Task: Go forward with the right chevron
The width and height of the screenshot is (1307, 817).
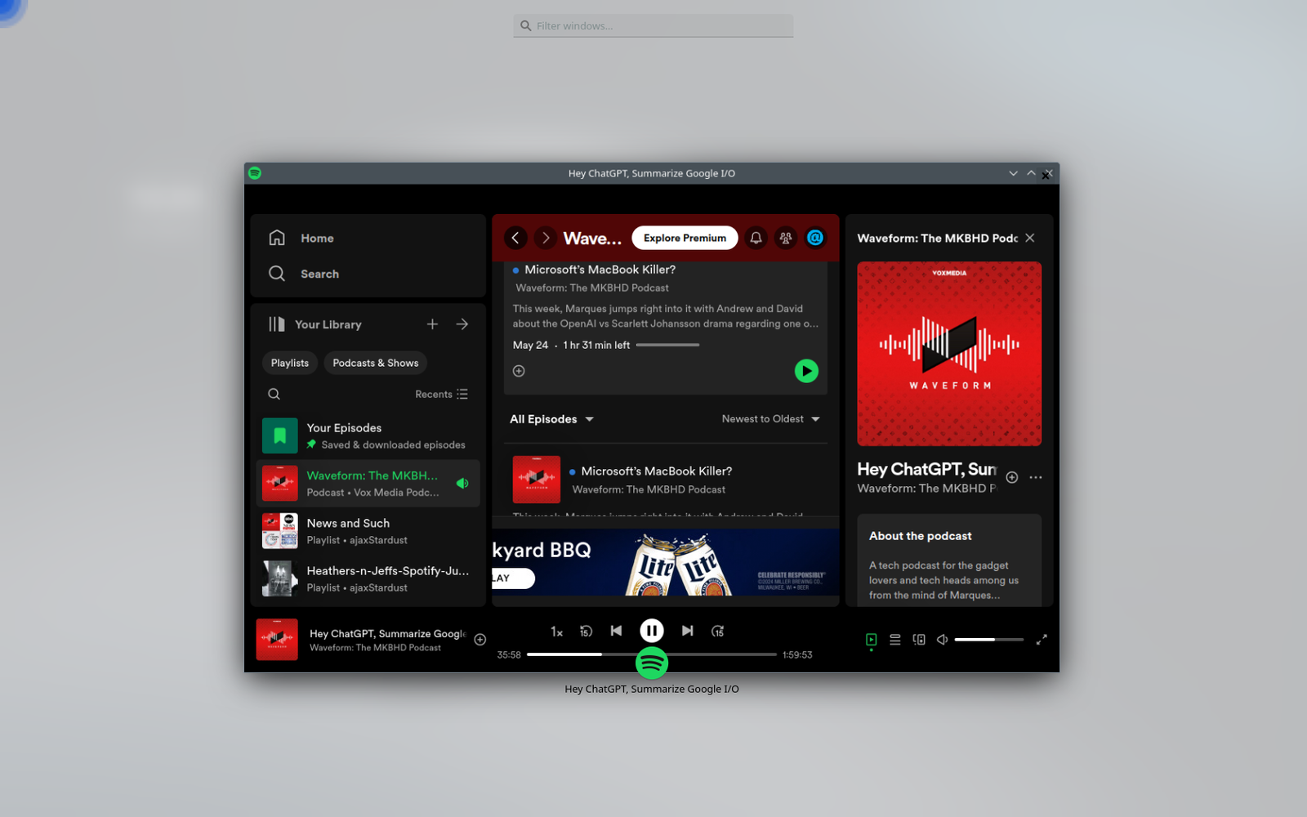Action: (546, 238)
